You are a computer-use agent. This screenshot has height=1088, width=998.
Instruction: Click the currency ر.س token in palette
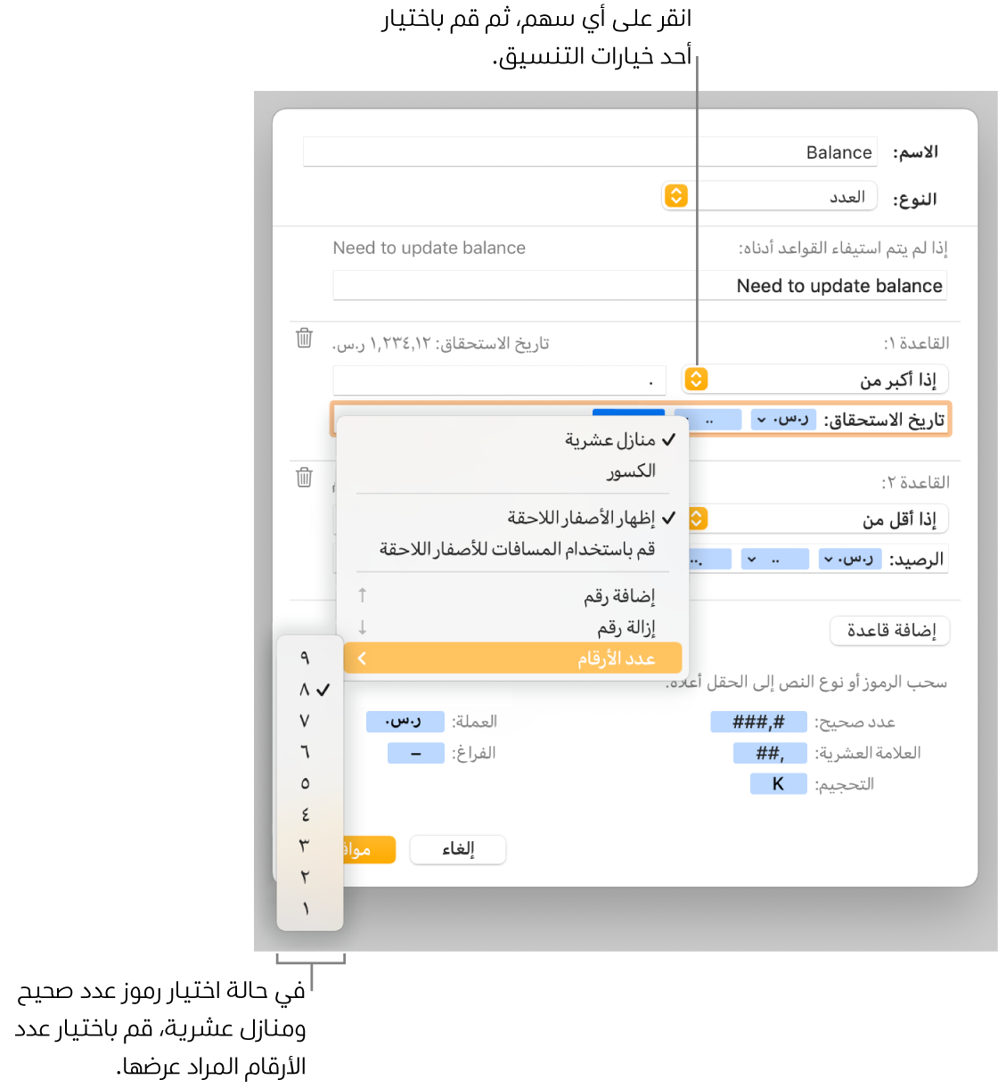tap(405, 721)
